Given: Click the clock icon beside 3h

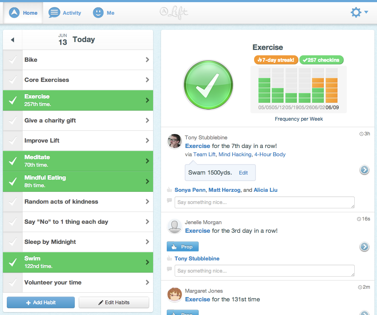Looking at the screenshot, I should [x=361, y=134].
